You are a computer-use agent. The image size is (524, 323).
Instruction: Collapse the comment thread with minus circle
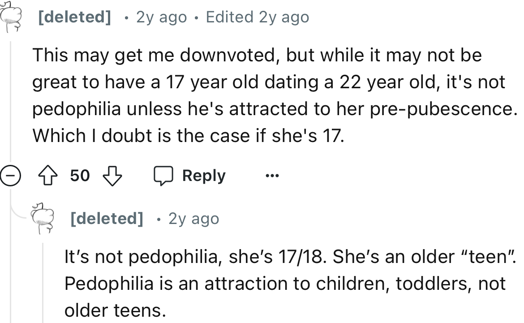pos(11,175)
